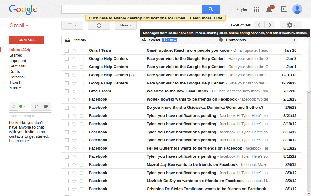
Task: Open the Personal label
Action: click(17, 77)
